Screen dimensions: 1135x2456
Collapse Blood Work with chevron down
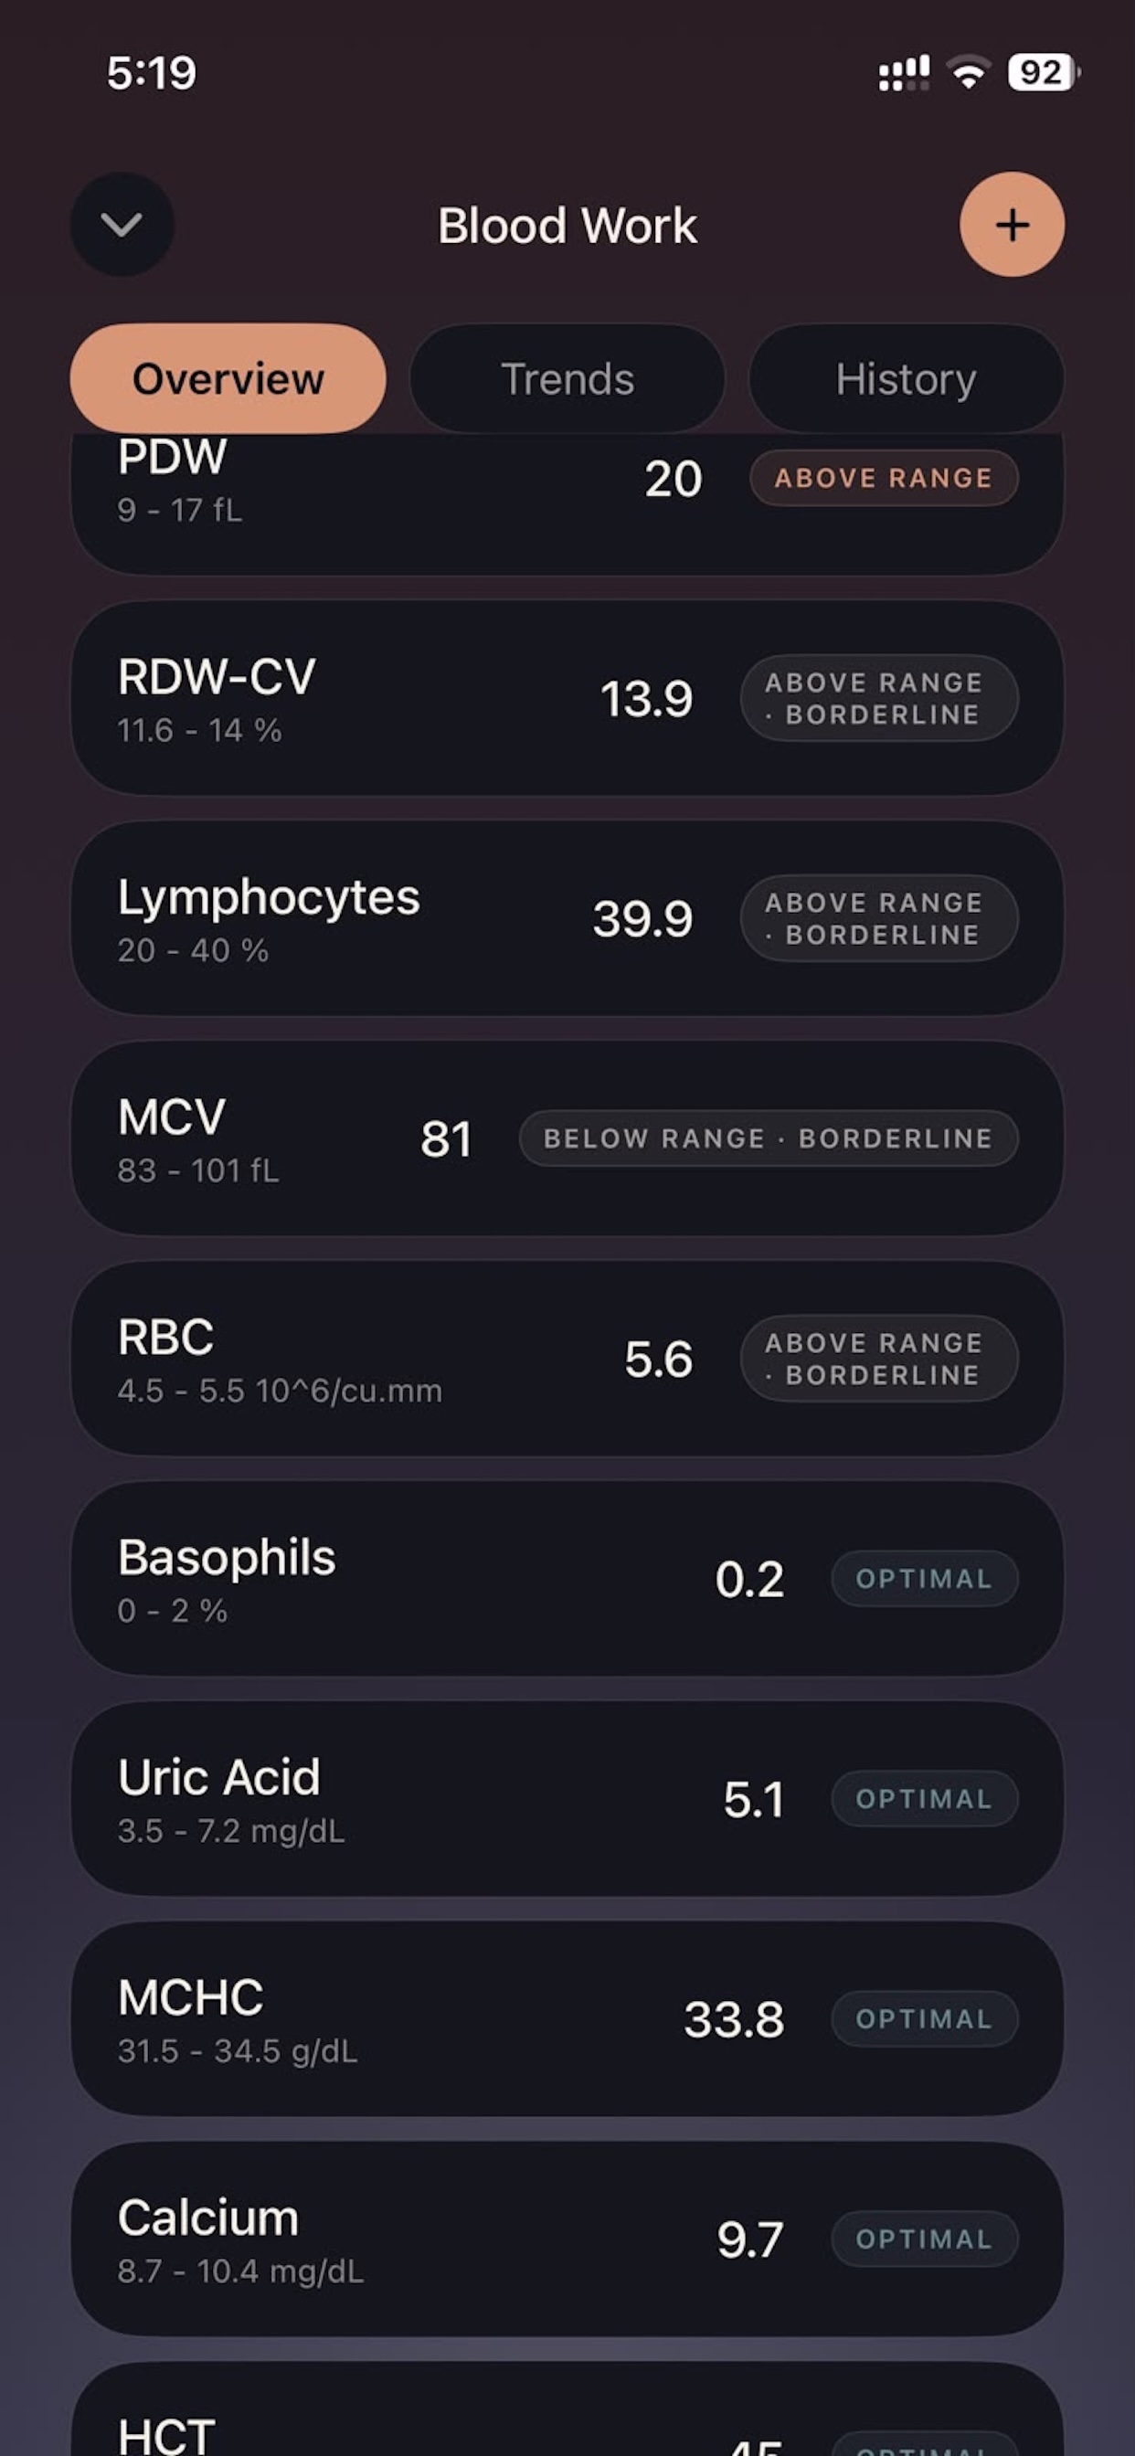(x=122, y=225)
